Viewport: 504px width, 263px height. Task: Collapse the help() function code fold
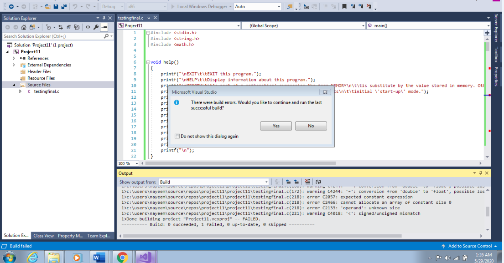tap(148, 62)
